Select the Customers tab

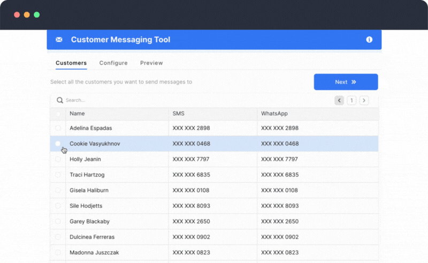click(x=71, y=63)
